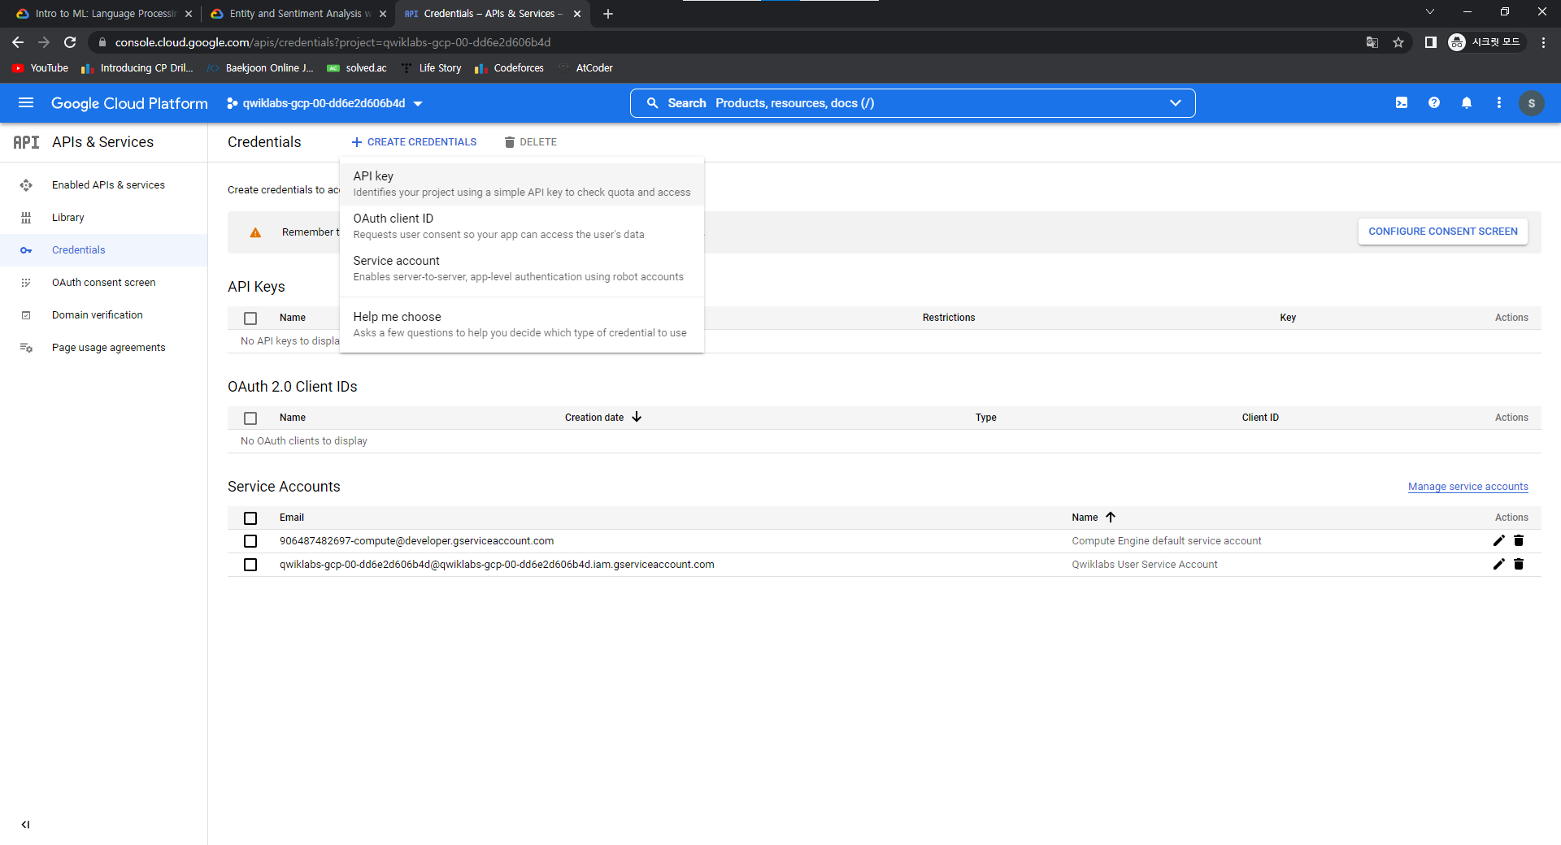Reload the page with browser refresh icon
Image resolution: width=1561 pixels, height=845 pixels.
click(71, 42)
